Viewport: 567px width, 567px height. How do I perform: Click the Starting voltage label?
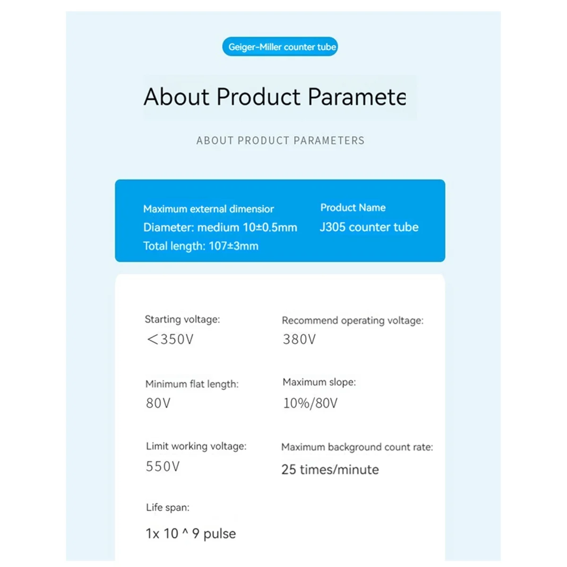(x=182, y=319)
